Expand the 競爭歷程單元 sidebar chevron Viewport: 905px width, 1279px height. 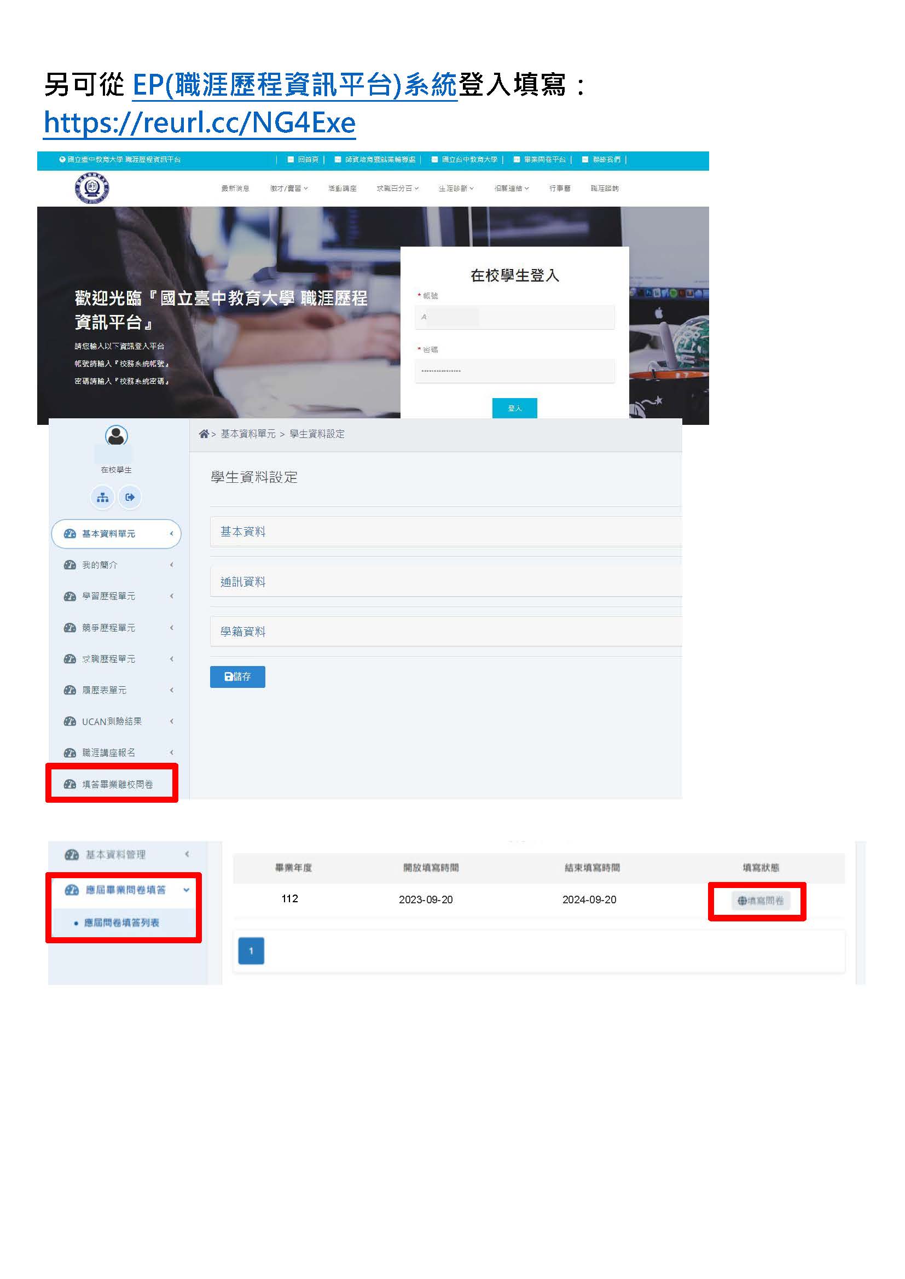172,628
